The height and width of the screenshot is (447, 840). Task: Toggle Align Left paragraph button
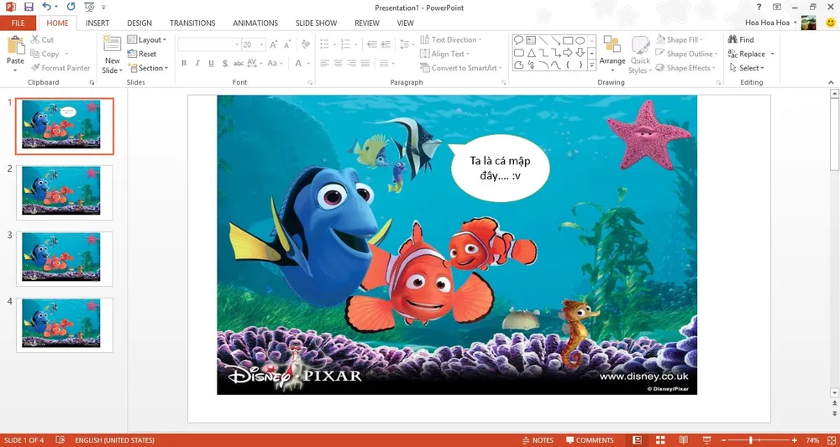pos(324,63)
